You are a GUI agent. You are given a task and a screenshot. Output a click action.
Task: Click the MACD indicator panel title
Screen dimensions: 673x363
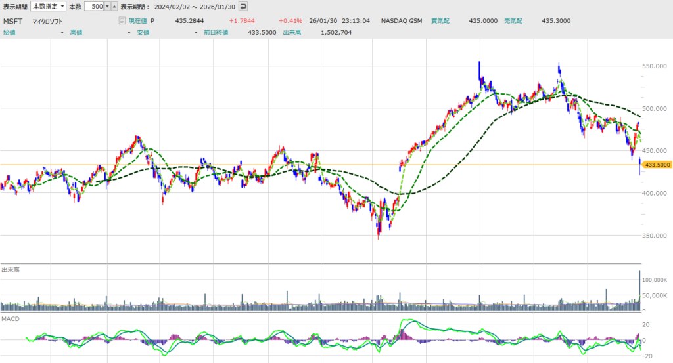[11, 318]
